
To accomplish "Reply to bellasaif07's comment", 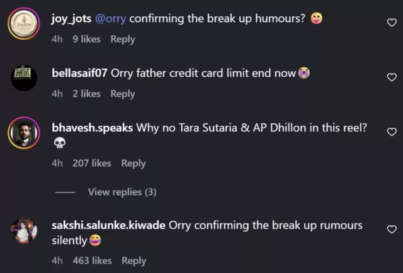I will tap(123, 94).
